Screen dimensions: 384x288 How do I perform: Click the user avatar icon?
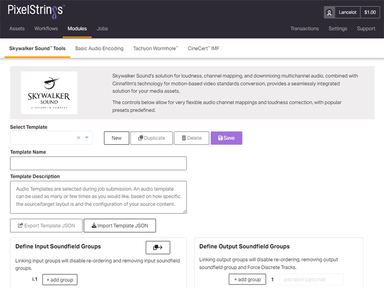(329, 12)
